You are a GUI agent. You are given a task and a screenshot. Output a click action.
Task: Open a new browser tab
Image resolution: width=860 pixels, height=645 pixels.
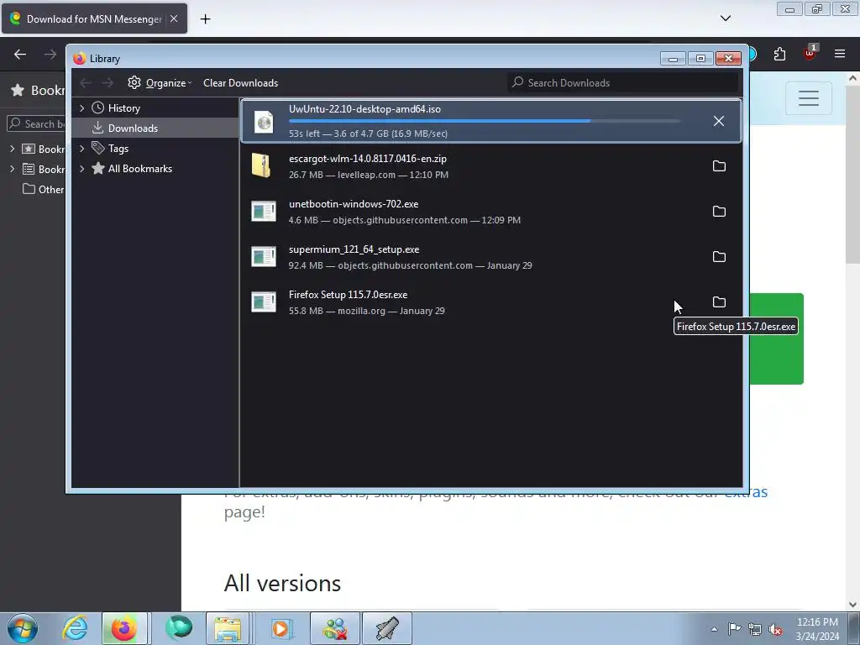205,18
